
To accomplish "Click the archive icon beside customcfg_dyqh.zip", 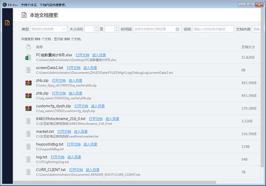I will click(x=28, y=108).
